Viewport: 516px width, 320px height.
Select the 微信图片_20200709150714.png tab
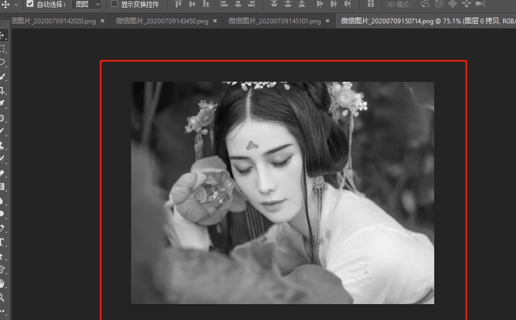click(x=426, y=21)
